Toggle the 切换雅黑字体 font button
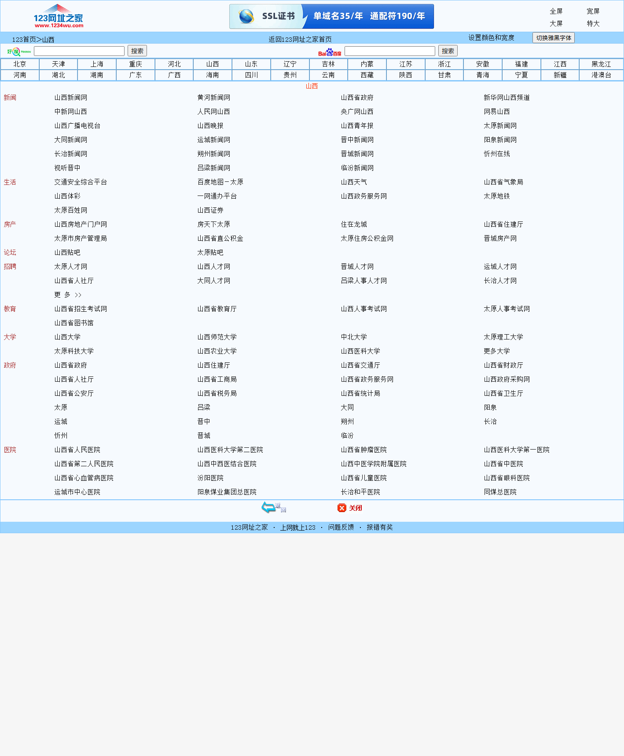This screenshot has width=624, height=756. pos(553,38)
